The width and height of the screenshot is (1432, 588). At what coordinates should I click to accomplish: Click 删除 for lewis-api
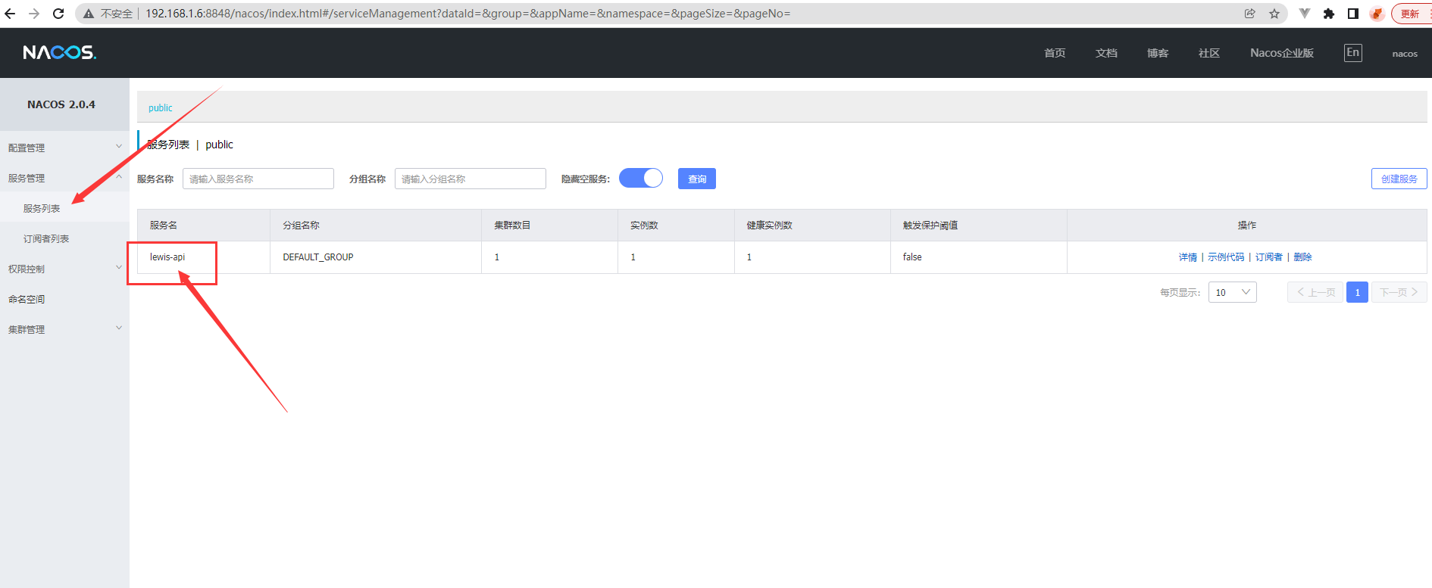[x=1302, y=257]
